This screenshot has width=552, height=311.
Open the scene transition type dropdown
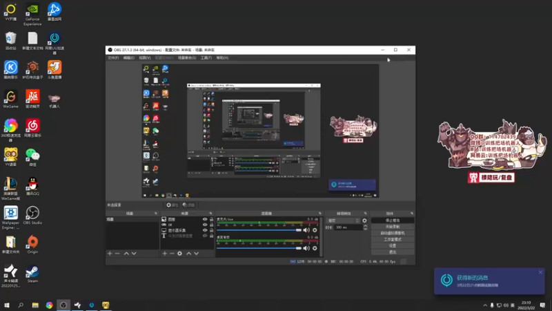click(343, 220)
